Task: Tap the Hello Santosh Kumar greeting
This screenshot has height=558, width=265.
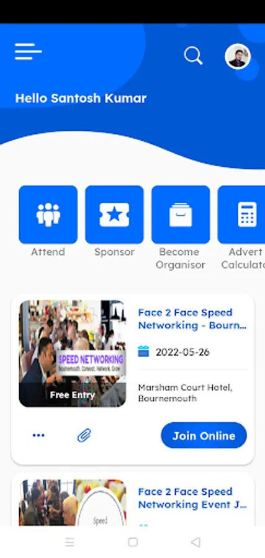Action: click(x=81, y=98)
